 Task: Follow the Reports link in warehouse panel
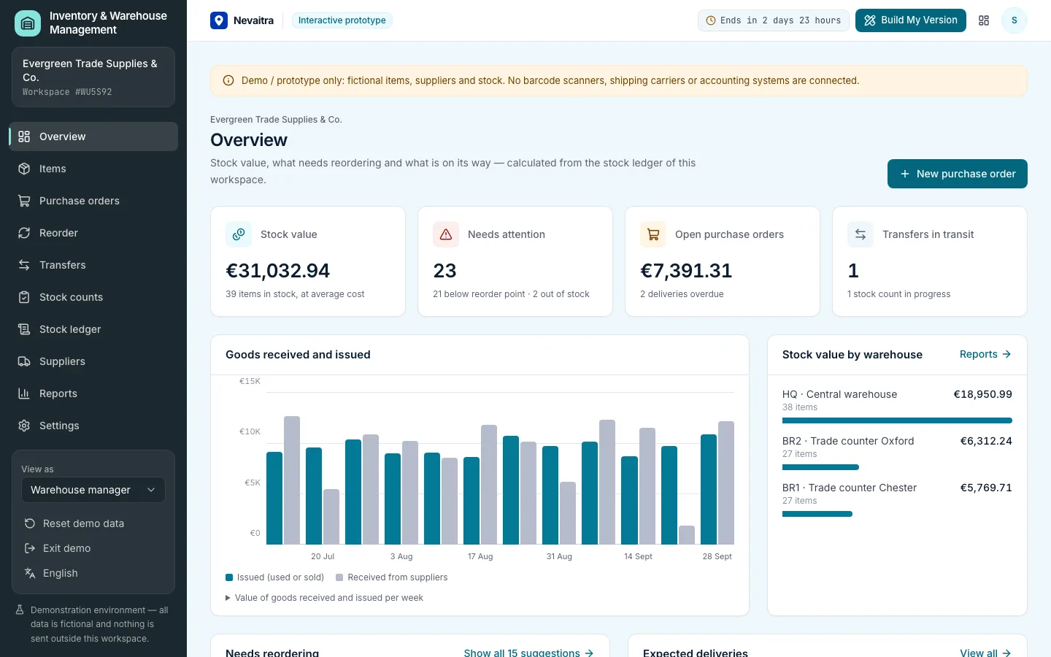(x=985, y=354)
